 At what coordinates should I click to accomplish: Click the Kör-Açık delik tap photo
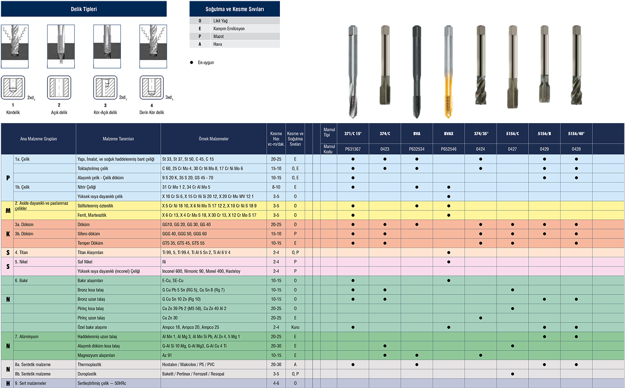click(x=107, y=46)
